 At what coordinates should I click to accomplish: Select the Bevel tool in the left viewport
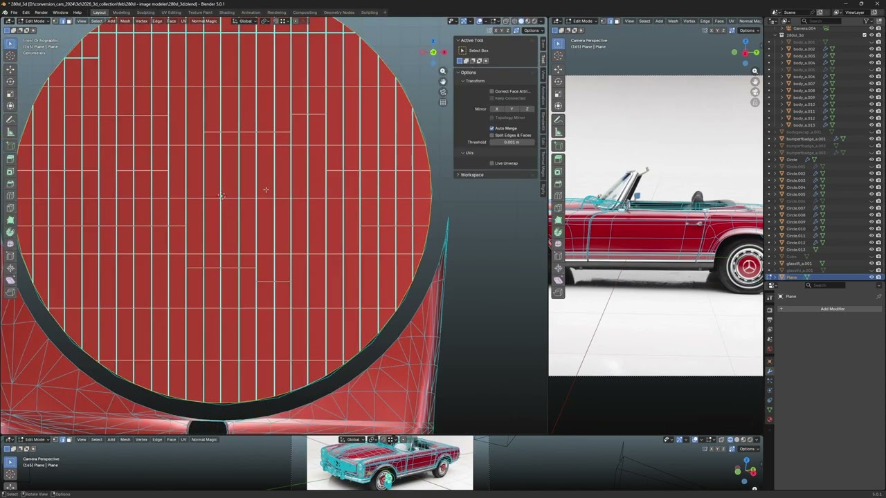pos(10,184)
